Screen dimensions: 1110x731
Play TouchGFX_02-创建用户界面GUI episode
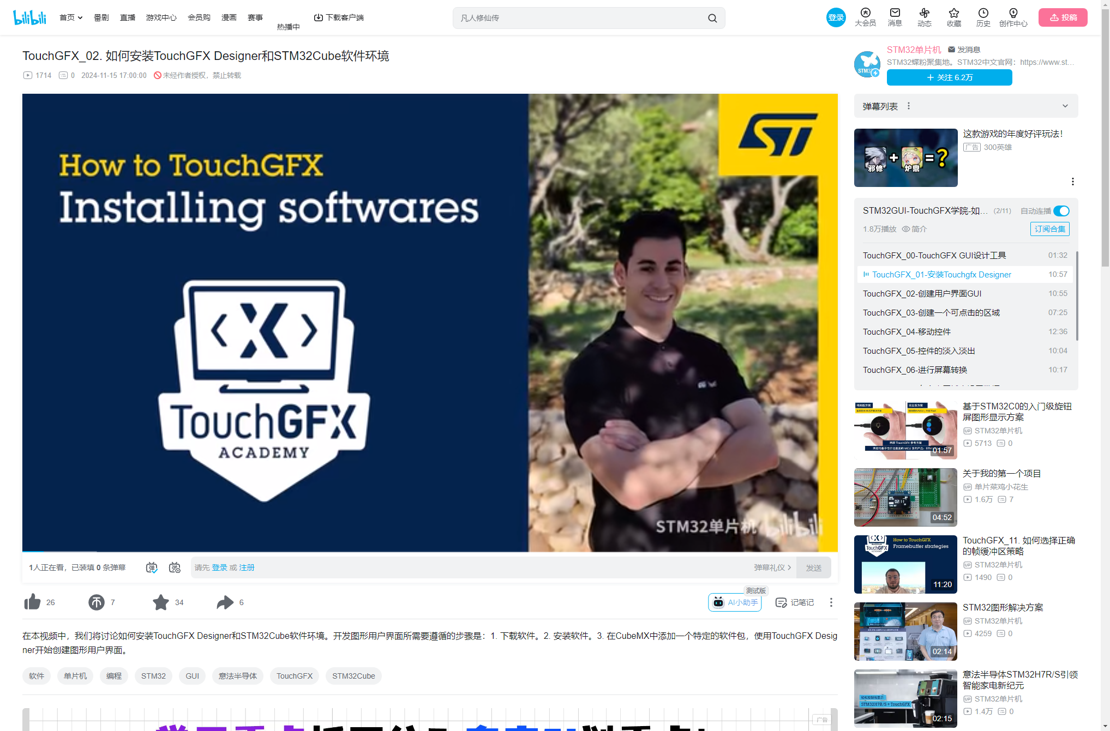965,293
